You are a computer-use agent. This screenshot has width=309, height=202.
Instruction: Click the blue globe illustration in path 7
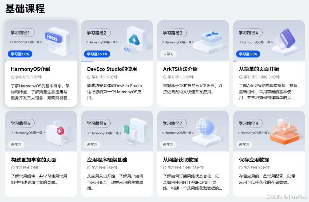(x=206, y=132)
